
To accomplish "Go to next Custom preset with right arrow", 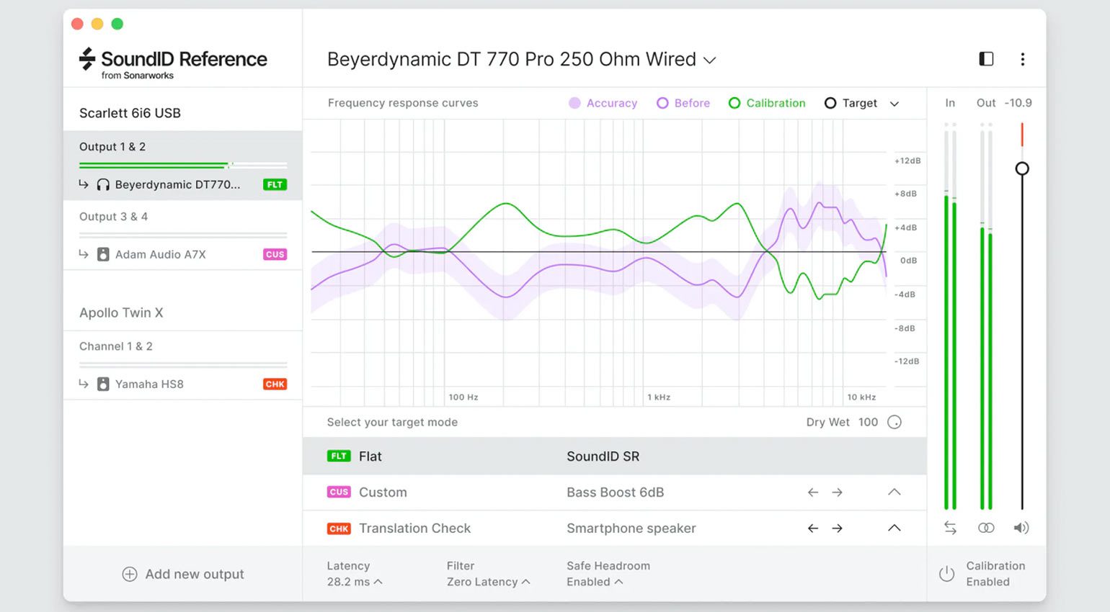I will click(x=837, y=492).
